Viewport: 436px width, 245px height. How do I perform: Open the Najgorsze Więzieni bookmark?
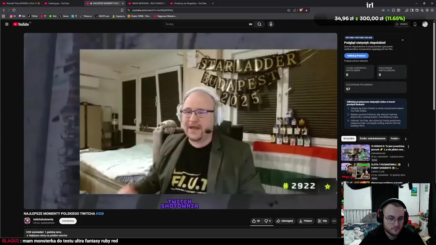165,16
